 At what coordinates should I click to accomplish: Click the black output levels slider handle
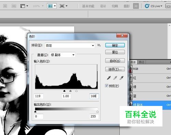click(35, 111)
